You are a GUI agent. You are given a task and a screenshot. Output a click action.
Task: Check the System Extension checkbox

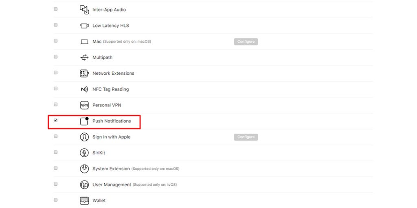pos(55,168)
